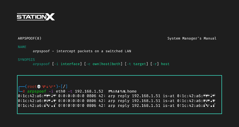The image size is (239, 127).
Task: Select the NAME section heading
Action: point(22,47)
